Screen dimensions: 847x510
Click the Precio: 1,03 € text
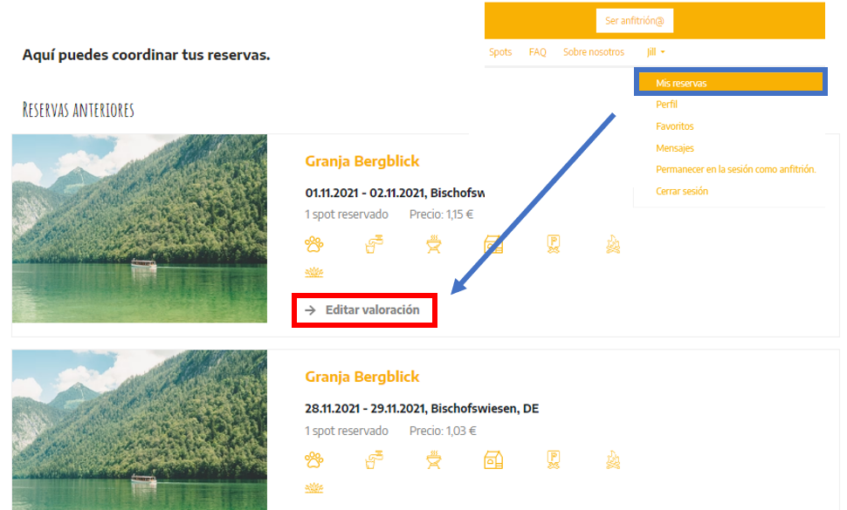tap(443, 431)
